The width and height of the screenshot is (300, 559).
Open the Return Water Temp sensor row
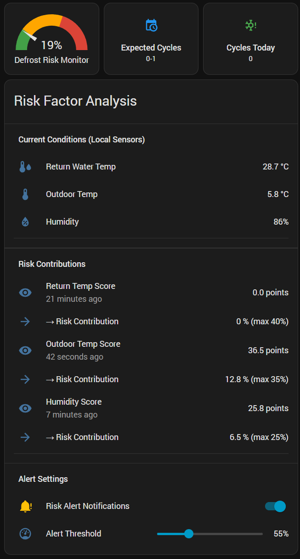[81, 167]
